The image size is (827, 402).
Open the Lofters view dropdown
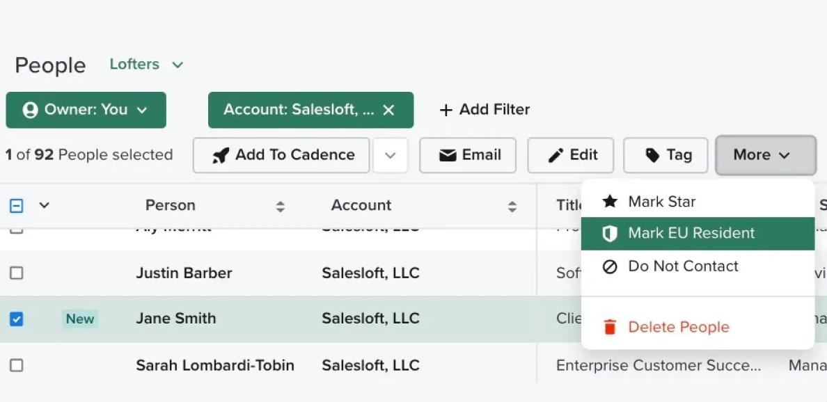tap(147, 64)
